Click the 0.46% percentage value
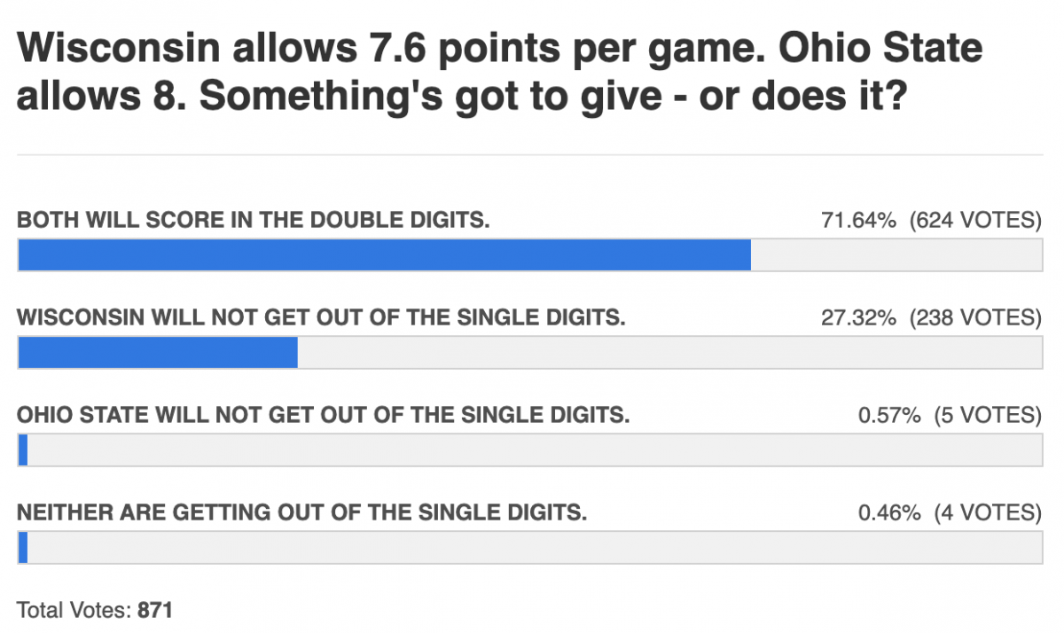Image resolution: width=1064 pixels, height=633 pixels. coord(889,512)
